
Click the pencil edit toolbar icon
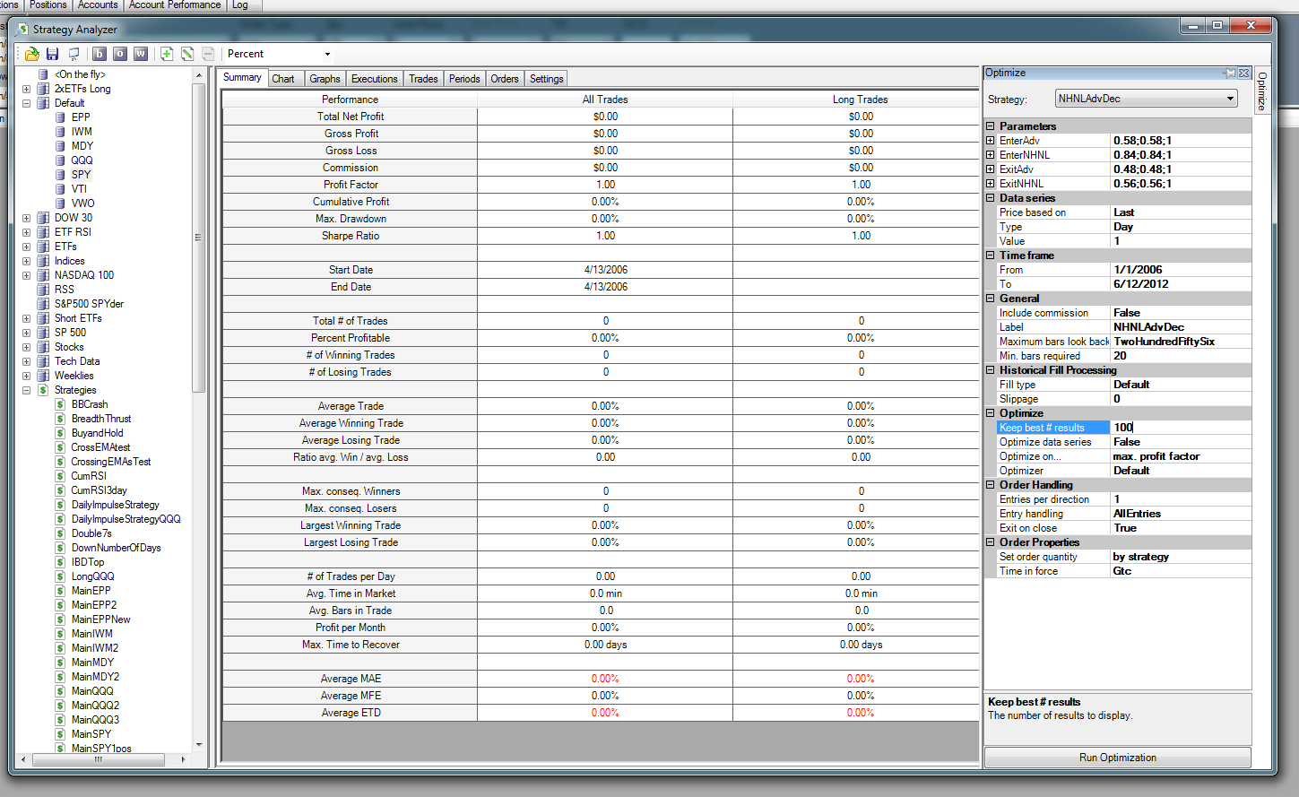pos(187,54)
